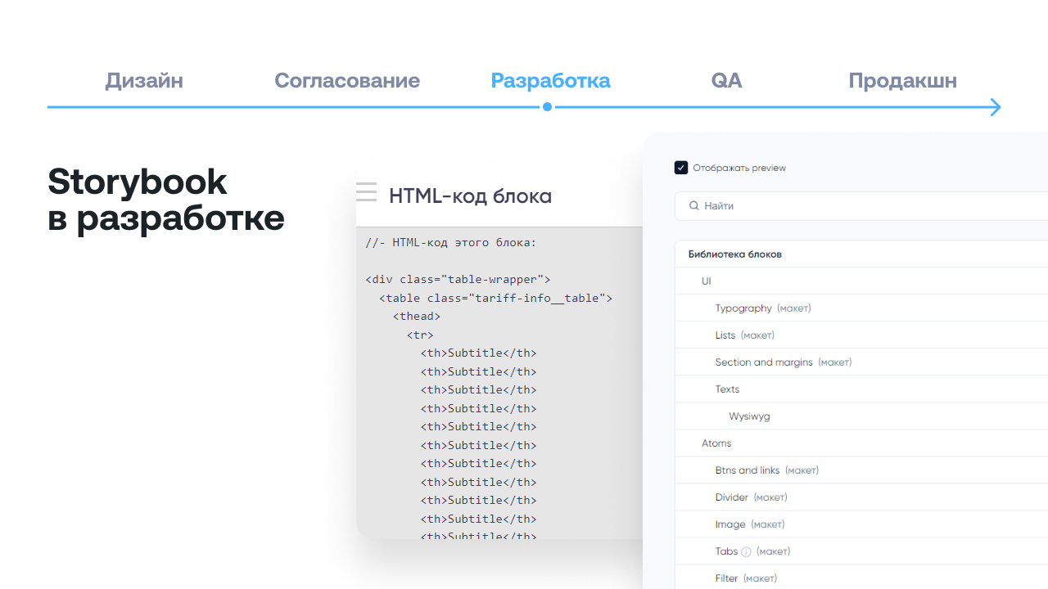Click the hamburger menu icon beside HTML-код блока

tap(366, 191)
